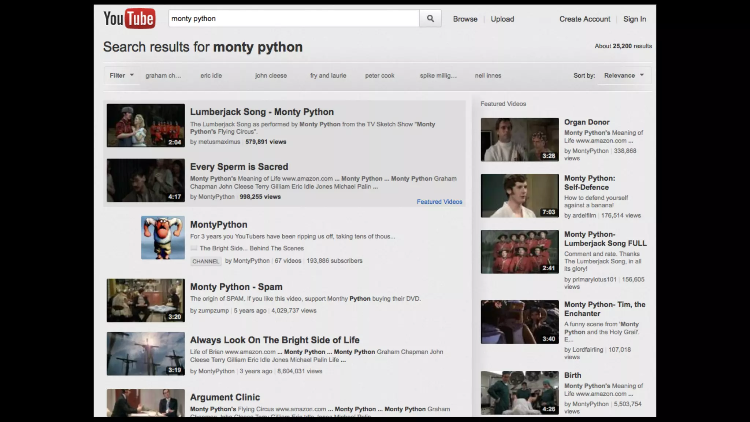Select the john cleese related search
Viewport: 750px width, 422px height.
271,75
